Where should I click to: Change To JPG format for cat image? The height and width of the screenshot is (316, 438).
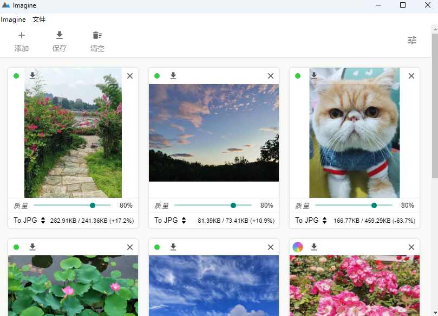point(311,221)
